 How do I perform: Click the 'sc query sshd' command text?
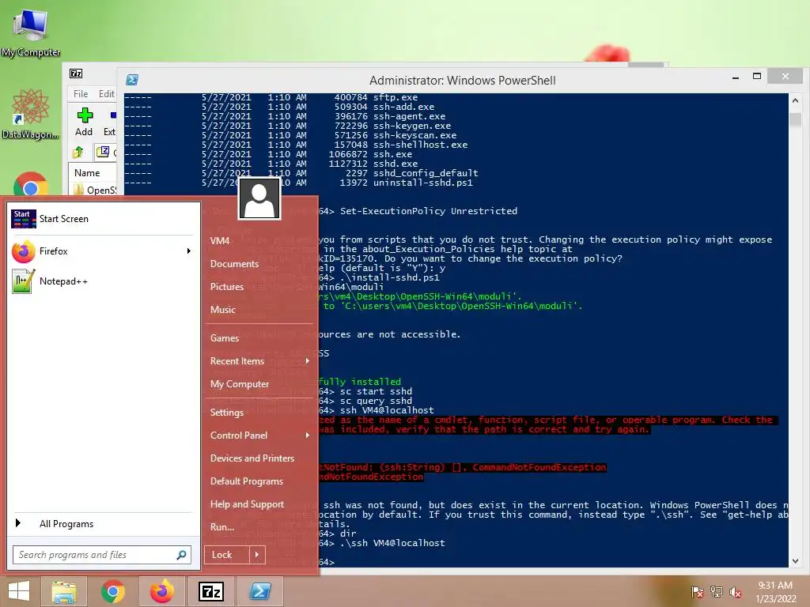coord(376,401)
